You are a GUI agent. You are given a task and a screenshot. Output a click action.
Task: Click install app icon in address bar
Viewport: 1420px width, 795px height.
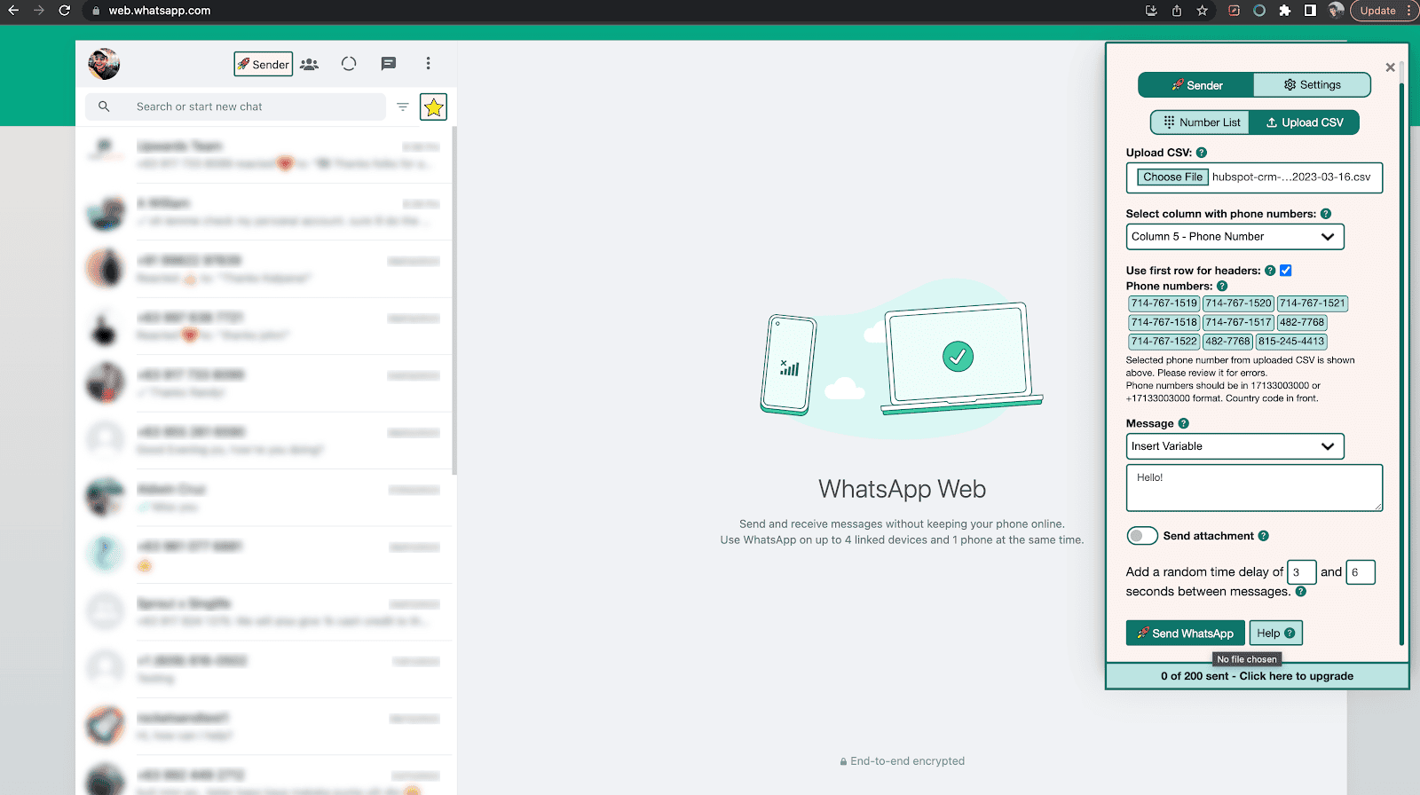[x=1151, y=11]
